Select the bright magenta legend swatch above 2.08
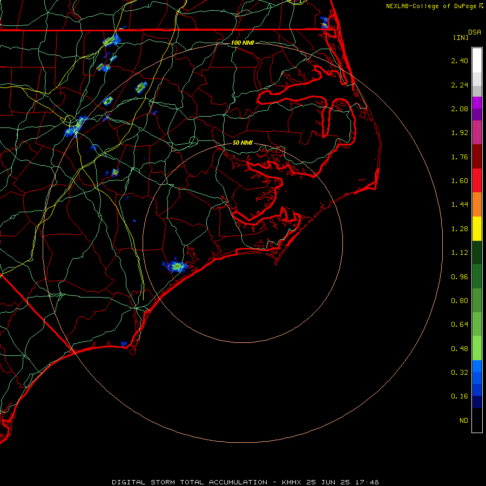 pyautogui.click(x=477, y=103)
